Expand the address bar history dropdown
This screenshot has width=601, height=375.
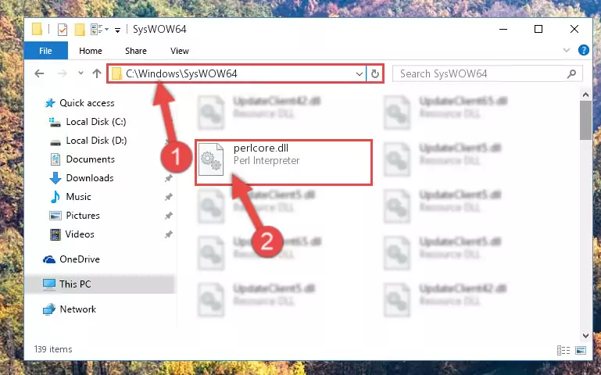click(x=360, y=74)
